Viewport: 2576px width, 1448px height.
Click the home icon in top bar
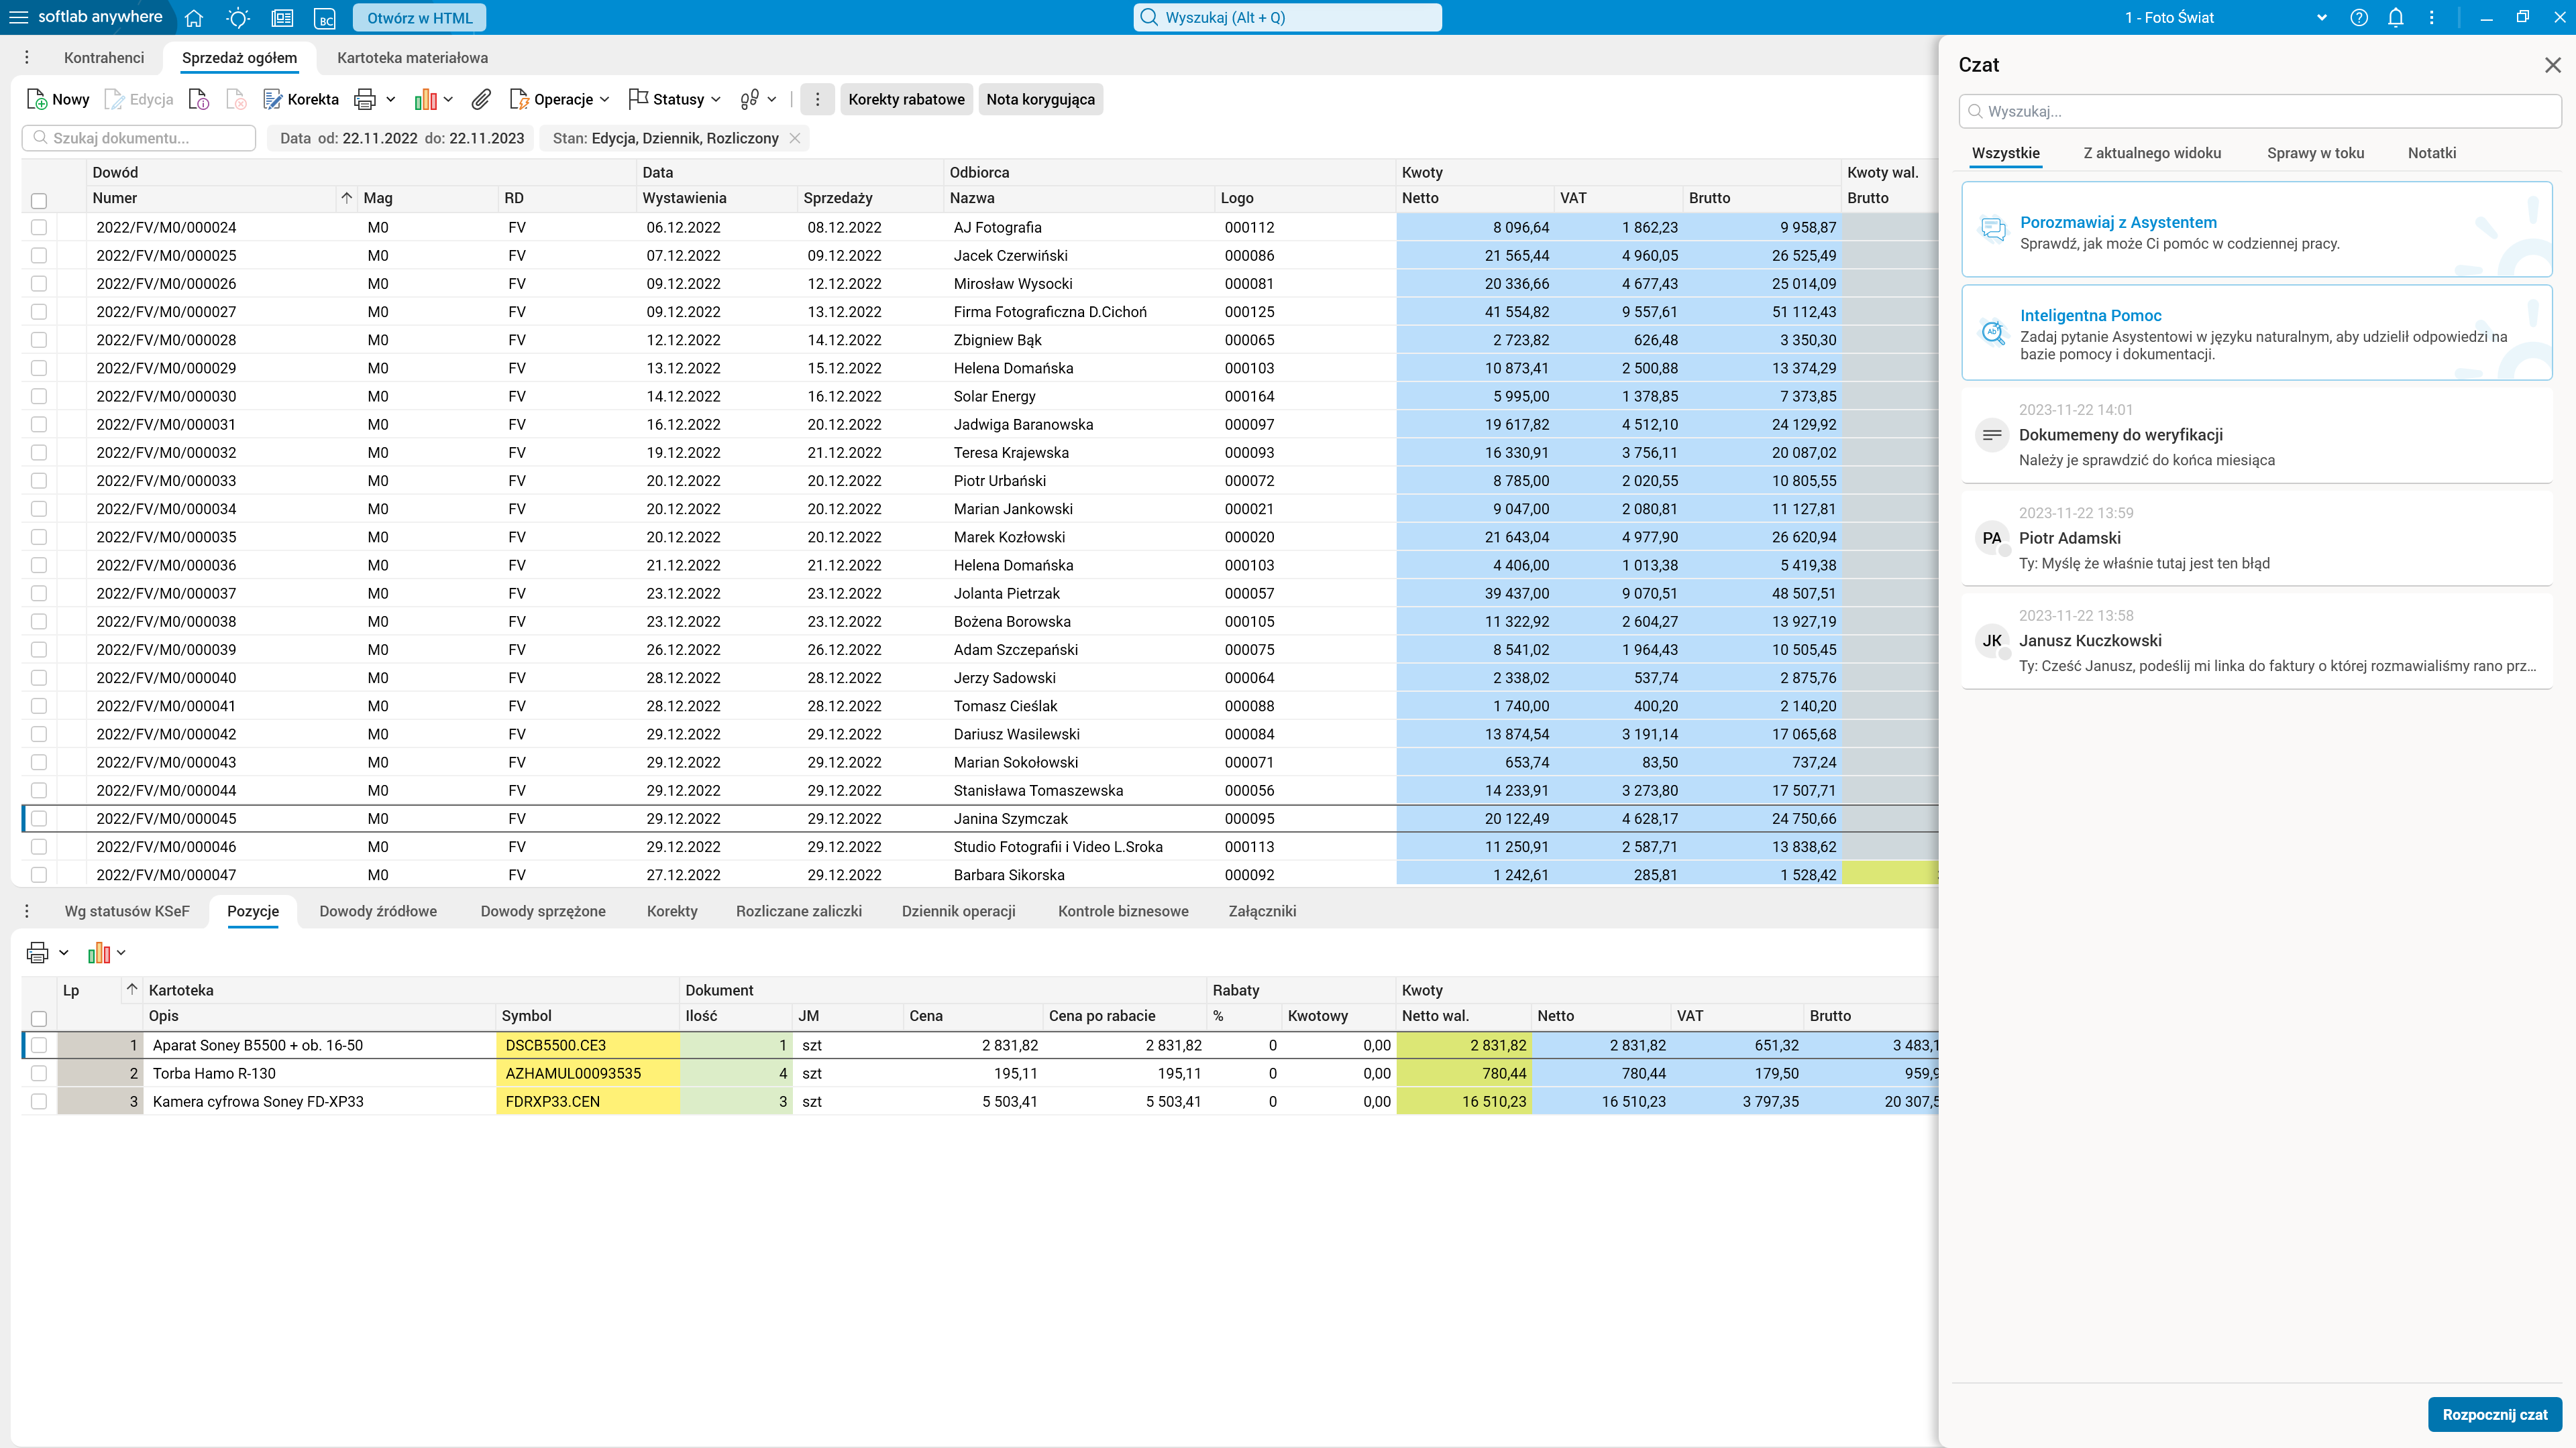194,17
